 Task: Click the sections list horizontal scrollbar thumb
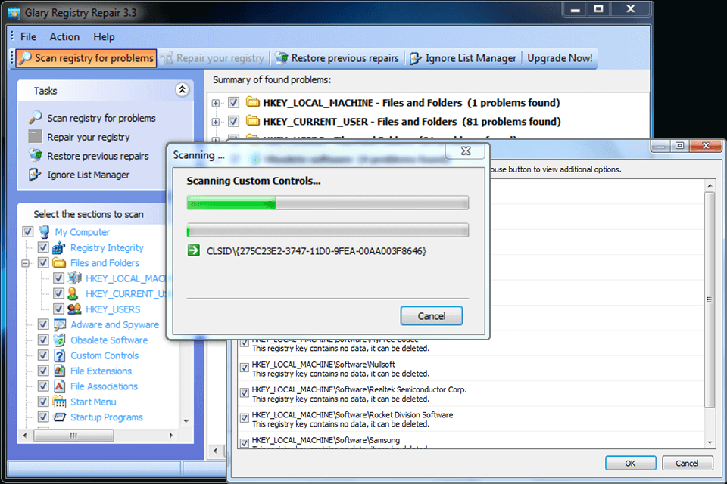click(x=73, y=436)
